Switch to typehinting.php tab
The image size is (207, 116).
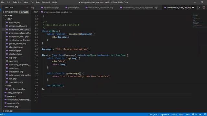50,8
